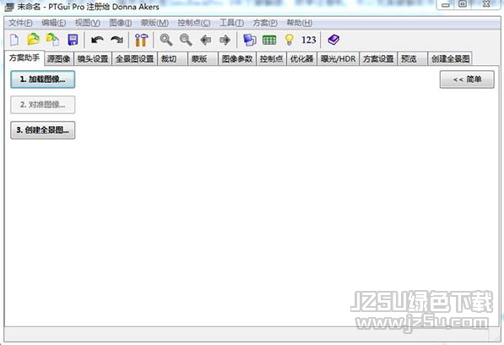Open the Panorama Editor icon
The width and height of the screenshot is (504, 345).
(249, 40)
